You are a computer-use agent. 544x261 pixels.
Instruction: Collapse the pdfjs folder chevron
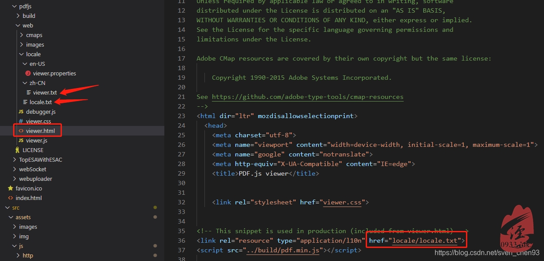tap(14, 7)
